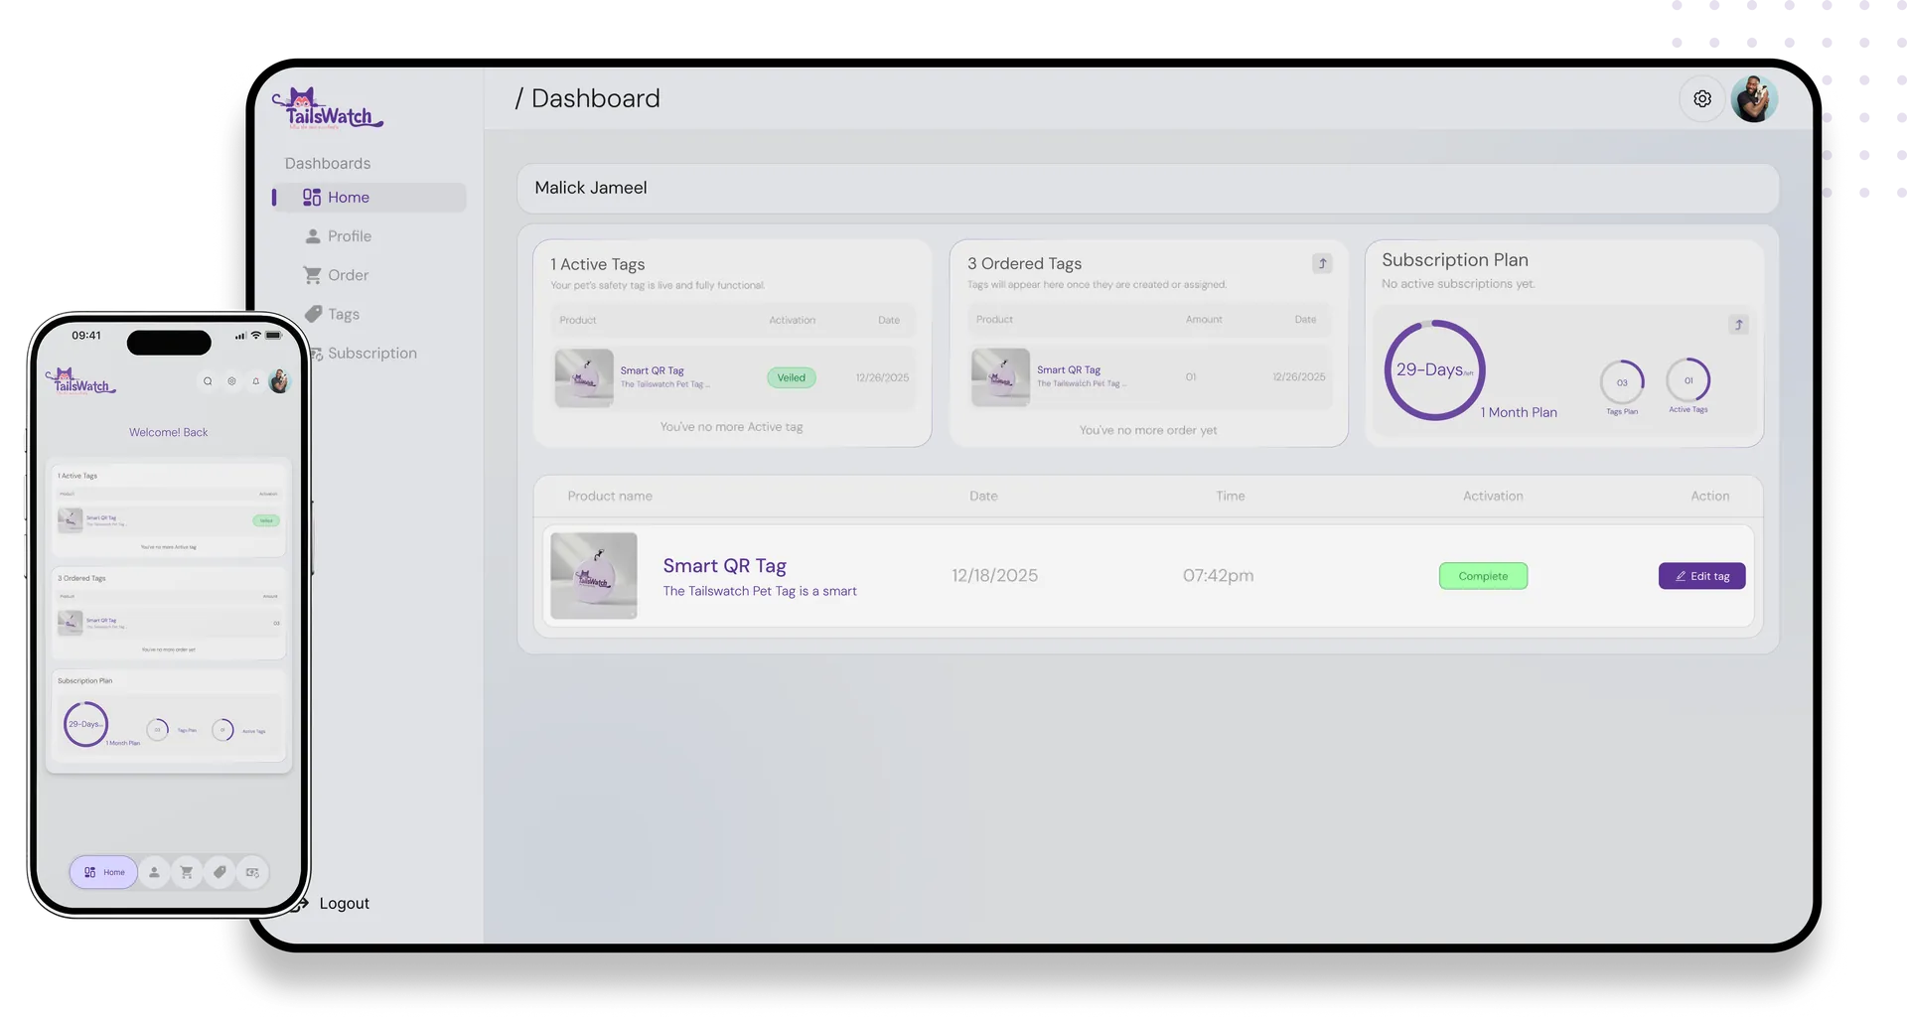Select Home in the tablet sidebar
Screen dimensions: 1907x1018
[369, 198]
